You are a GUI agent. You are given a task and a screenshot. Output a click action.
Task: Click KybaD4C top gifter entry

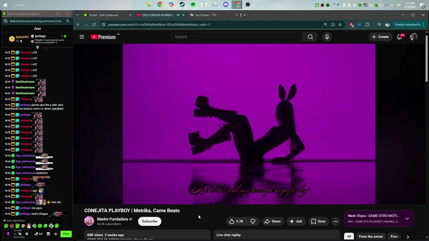tap(19, 39)
